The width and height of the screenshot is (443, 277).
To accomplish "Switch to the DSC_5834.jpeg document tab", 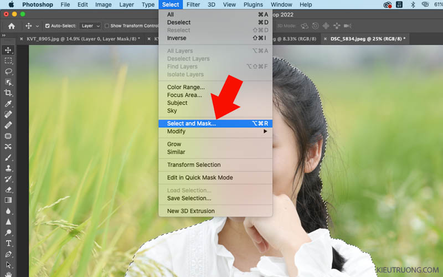I will 368,39.
